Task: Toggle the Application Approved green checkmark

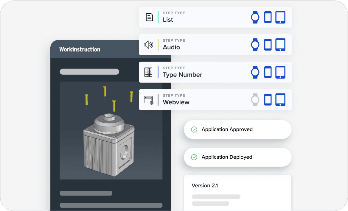Action: 194,129
